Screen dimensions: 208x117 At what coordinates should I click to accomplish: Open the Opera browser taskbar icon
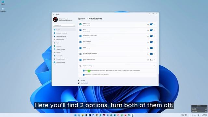(118, 115)
